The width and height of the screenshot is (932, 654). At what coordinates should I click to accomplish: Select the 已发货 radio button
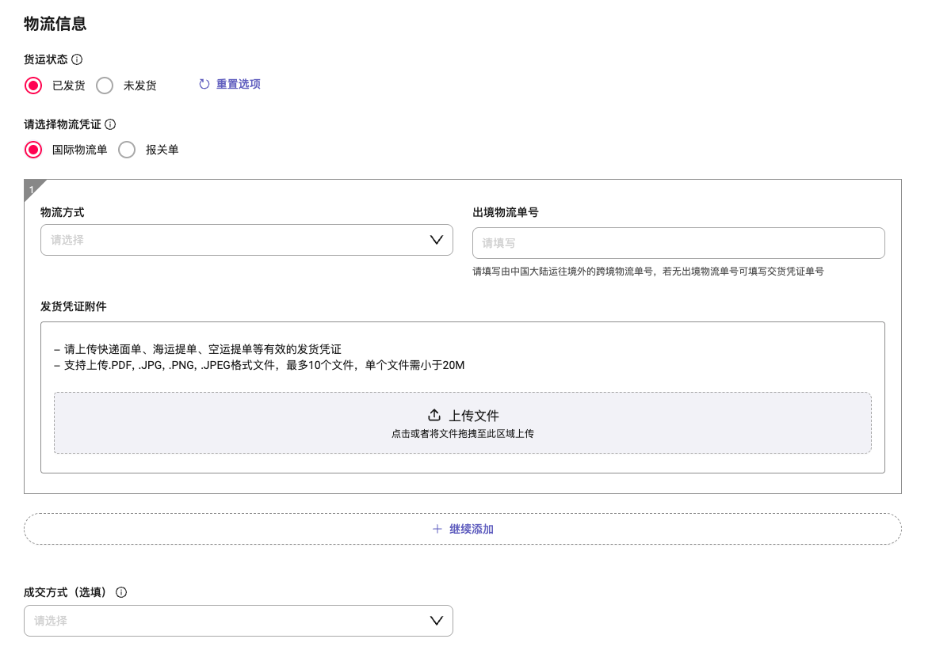[33, 86]
